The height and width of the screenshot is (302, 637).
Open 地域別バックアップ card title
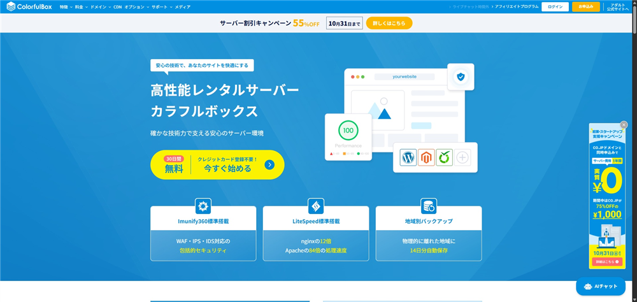[429, 222]
